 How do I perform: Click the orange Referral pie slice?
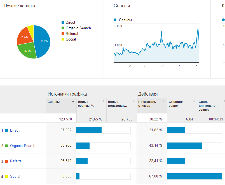[x=24, y=37]
